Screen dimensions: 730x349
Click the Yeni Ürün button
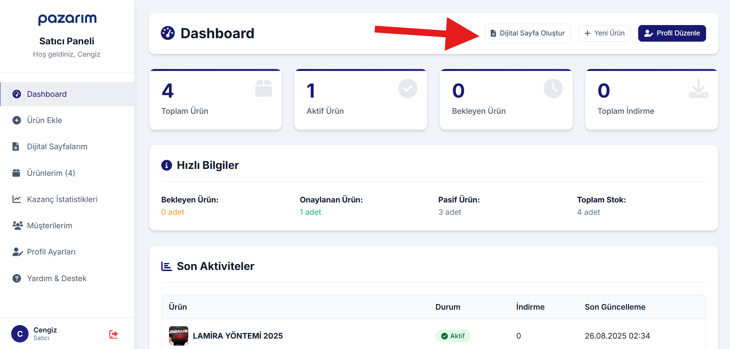604,33
